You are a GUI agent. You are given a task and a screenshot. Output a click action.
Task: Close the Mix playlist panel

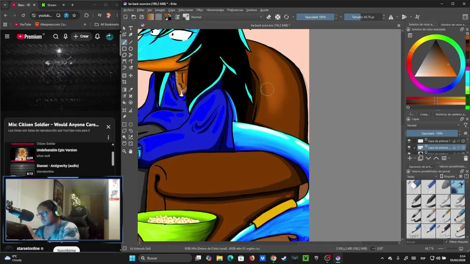tap(108, 127)
